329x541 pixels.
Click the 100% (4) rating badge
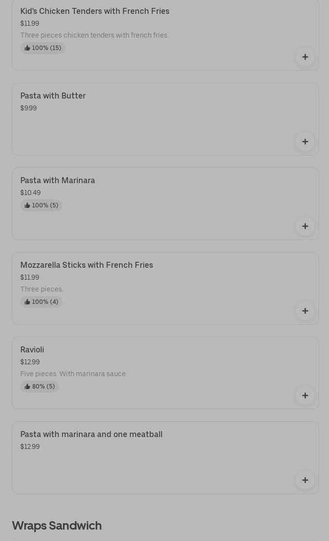[x=41, y=302]
